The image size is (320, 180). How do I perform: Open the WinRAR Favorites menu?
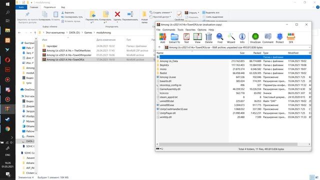tap(190, 30)
